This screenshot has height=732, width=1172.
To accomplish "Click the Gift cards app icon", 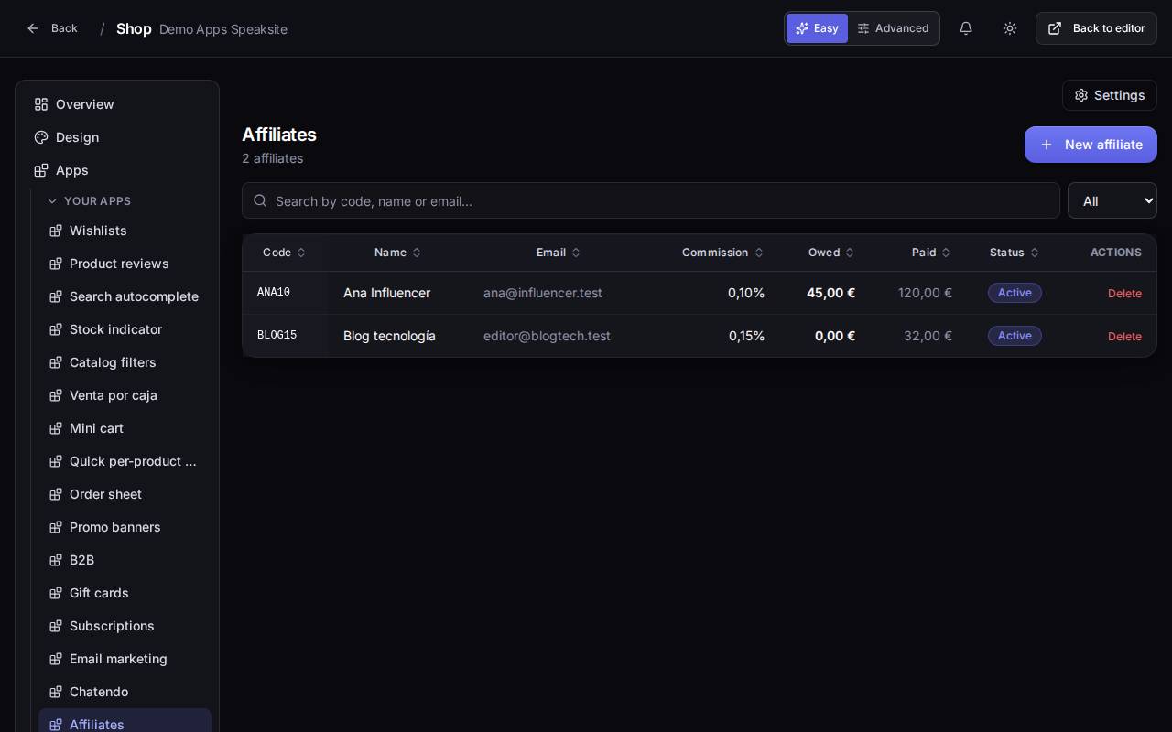I will pyautogui.click(x=56, y=593).
